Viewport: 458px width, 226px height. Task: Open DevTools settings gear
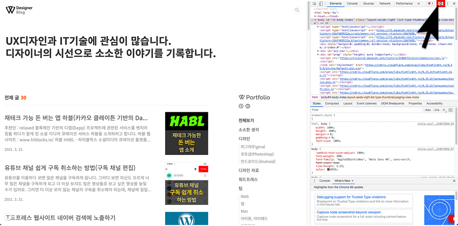(x=441, y=3)
